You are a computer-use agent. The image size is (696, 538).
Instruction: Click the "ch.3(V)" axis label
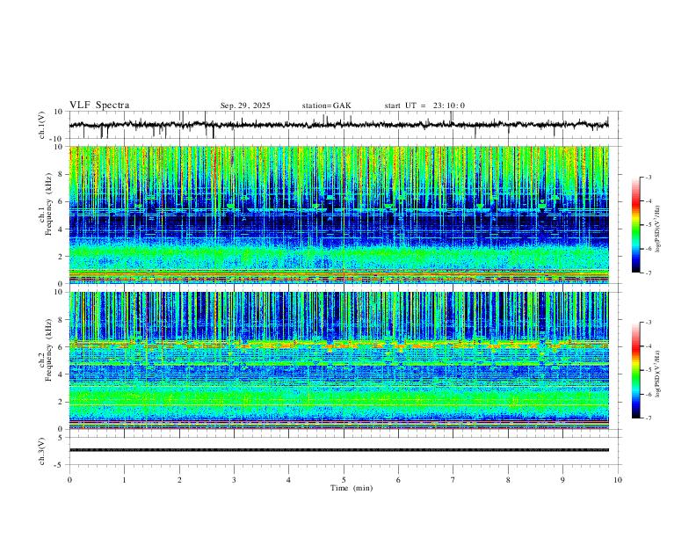pos(42,451)
